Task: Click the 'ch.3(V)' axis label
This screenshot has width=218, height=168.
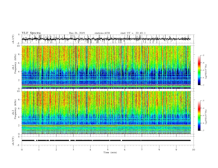Action: (x=13, y=141)
